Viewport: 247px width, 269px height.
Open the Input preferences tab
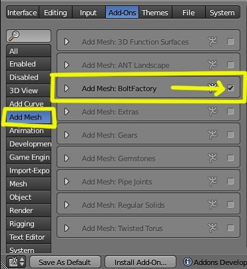pyautogui.click(x=89, y=13)
